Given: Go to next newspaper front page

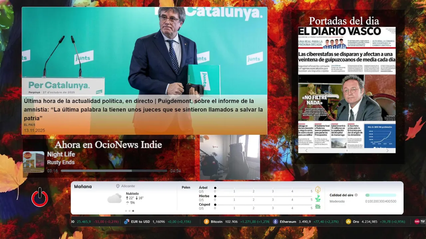Looking at the screenshot, I should [x=387, y=150].
